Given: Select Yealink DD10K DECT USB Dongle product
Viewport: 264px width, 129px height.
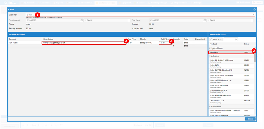Looking at the screenshot, I should (x=231, y=61).
